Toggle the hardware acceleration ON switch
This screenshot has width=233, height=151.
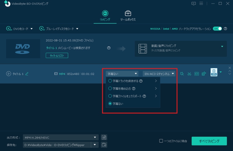click(217, 29)
